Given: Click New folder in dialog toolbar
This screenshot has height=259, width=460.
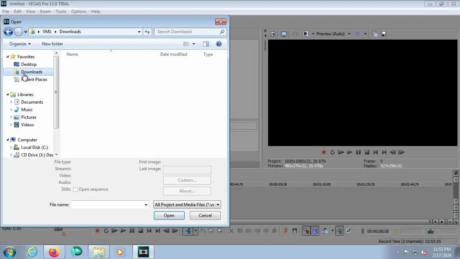Looking at the screenshot, I should pos(52,44).
